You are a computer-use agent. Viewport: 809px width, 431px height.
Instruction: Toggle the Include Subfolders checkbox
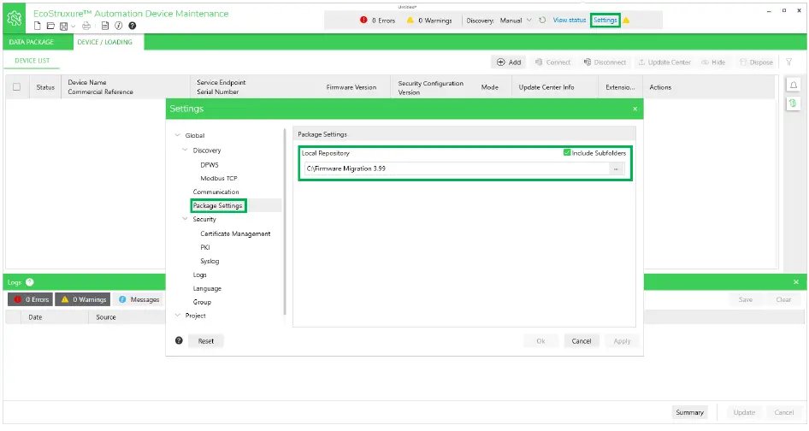click(567, 153)
